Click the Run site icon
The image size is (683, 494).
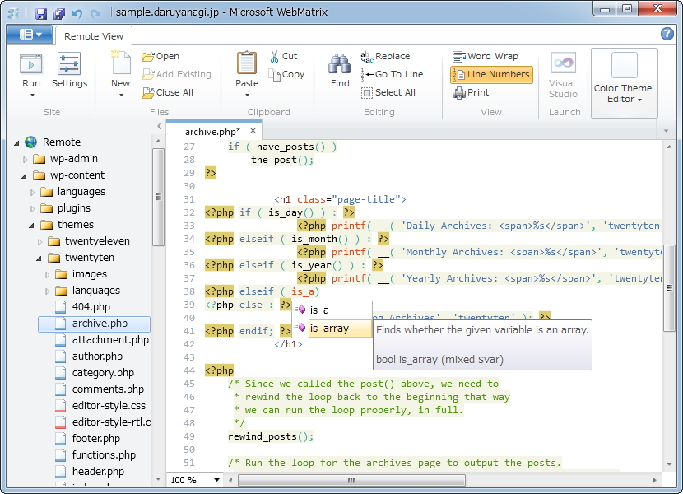[x=31, y=64]
